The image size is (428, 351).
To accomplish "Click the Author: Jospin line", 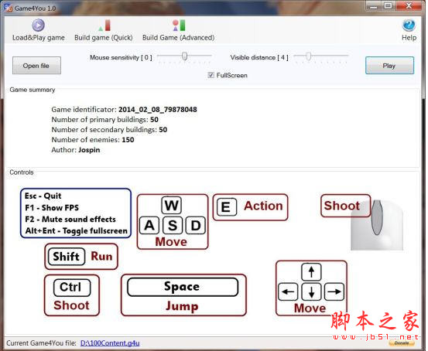I will (76, 150).
